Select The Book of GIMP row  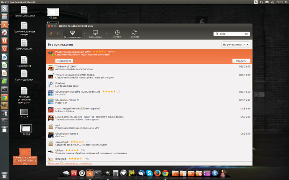(149, 68)
